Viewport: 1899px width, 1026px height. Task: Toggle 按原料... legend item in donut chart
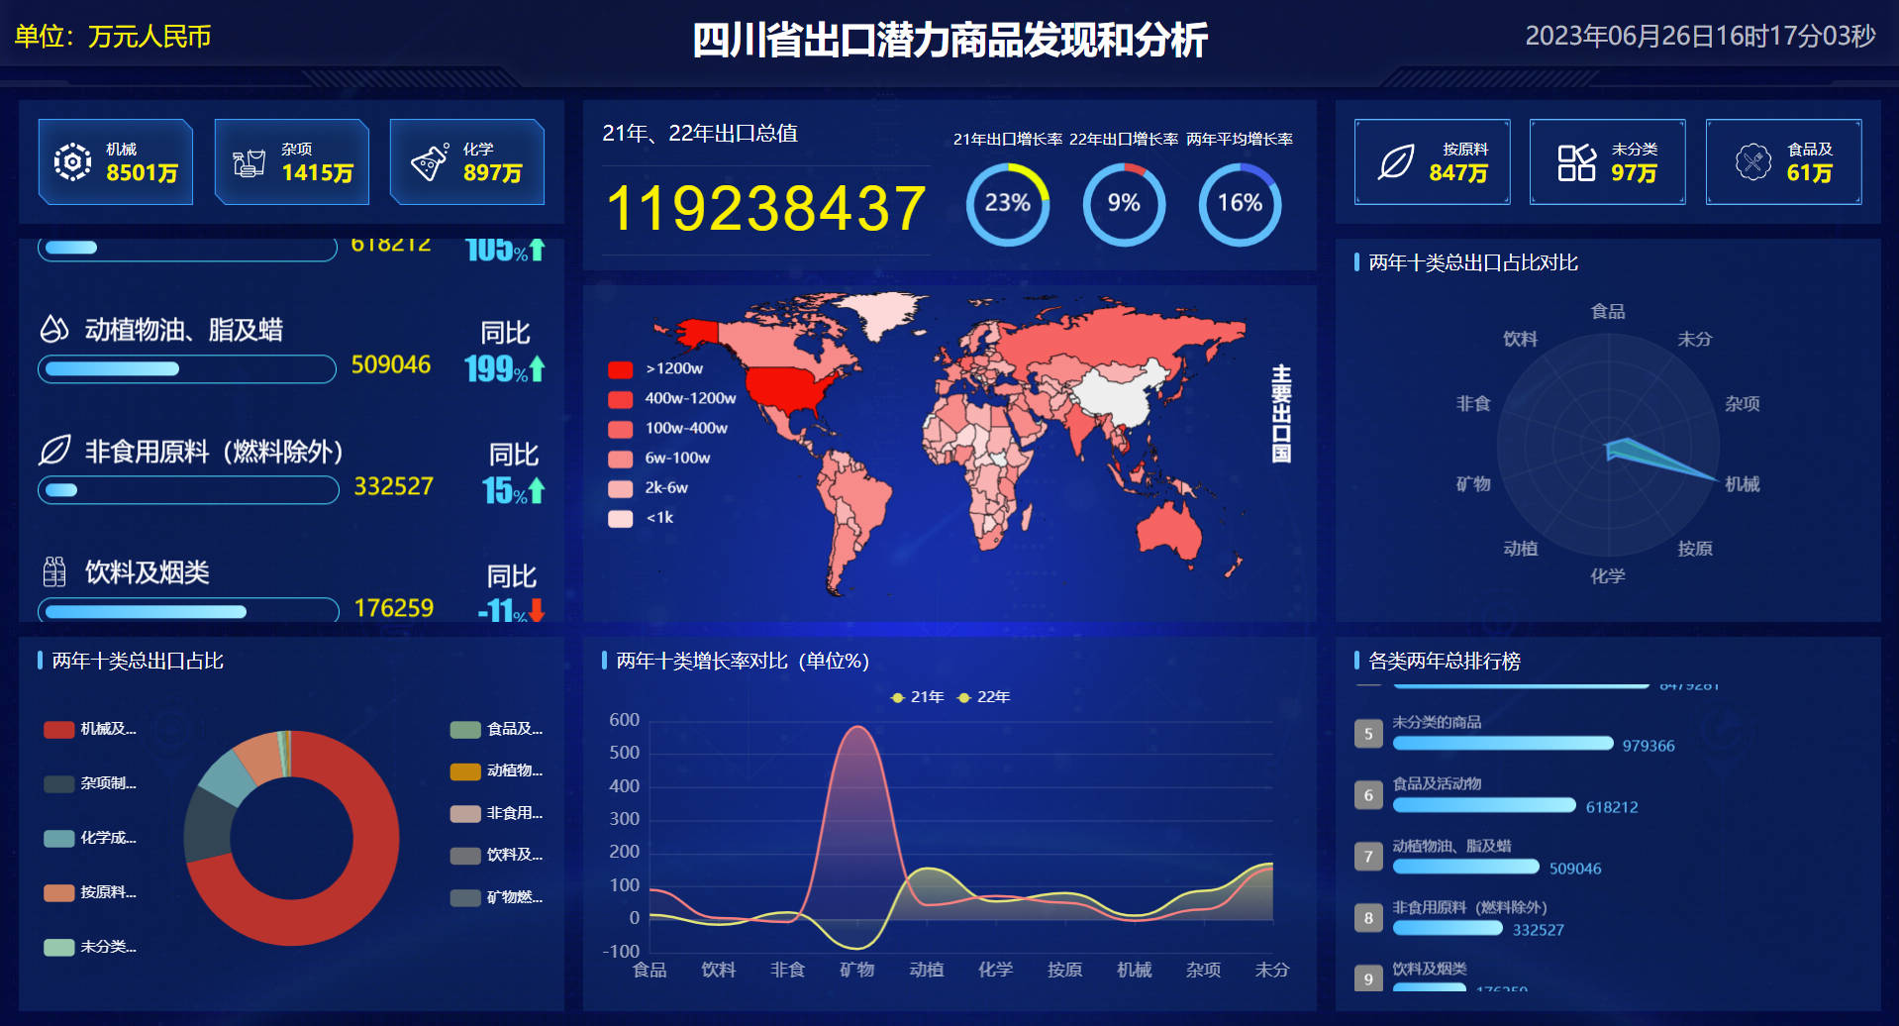[90, 892]
